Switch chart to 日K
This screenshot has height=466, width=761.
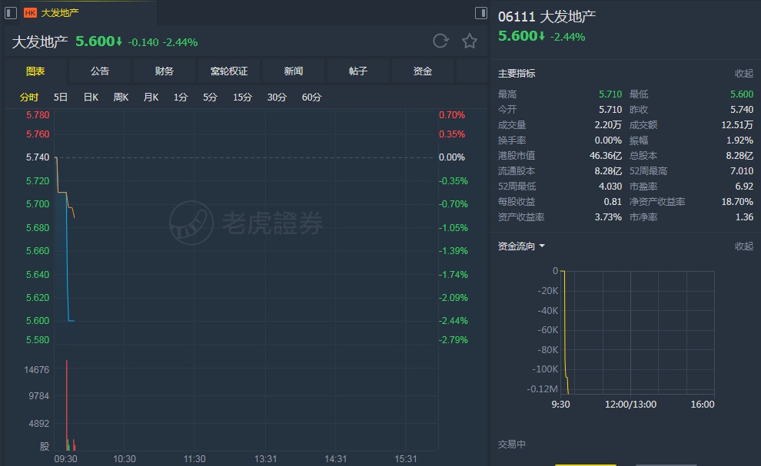point(91,97)
